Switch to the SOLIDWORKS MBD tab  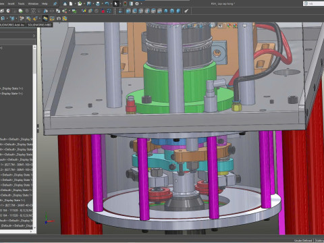pyautogui.click(x=39, y=25)
